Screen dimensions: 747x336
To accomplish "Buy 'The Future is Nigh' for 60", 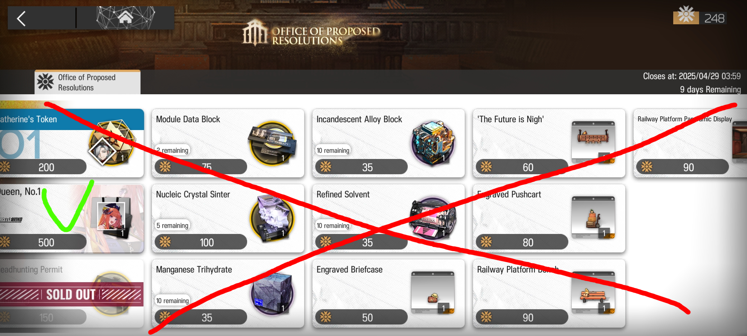I will coord(522,167).
